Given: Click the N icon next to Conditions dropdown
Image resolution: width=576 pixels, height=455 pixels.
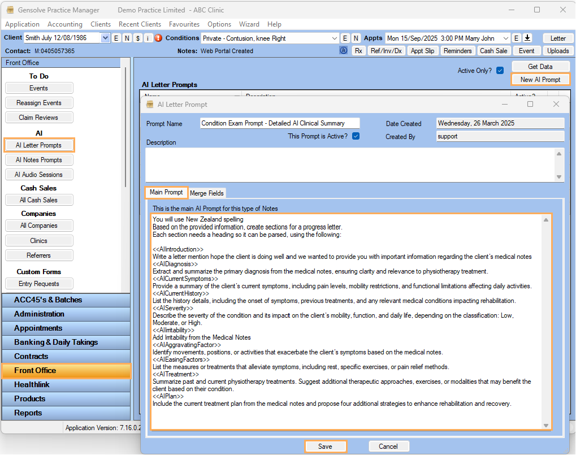Looking at the screenshot, I should 356,38.
